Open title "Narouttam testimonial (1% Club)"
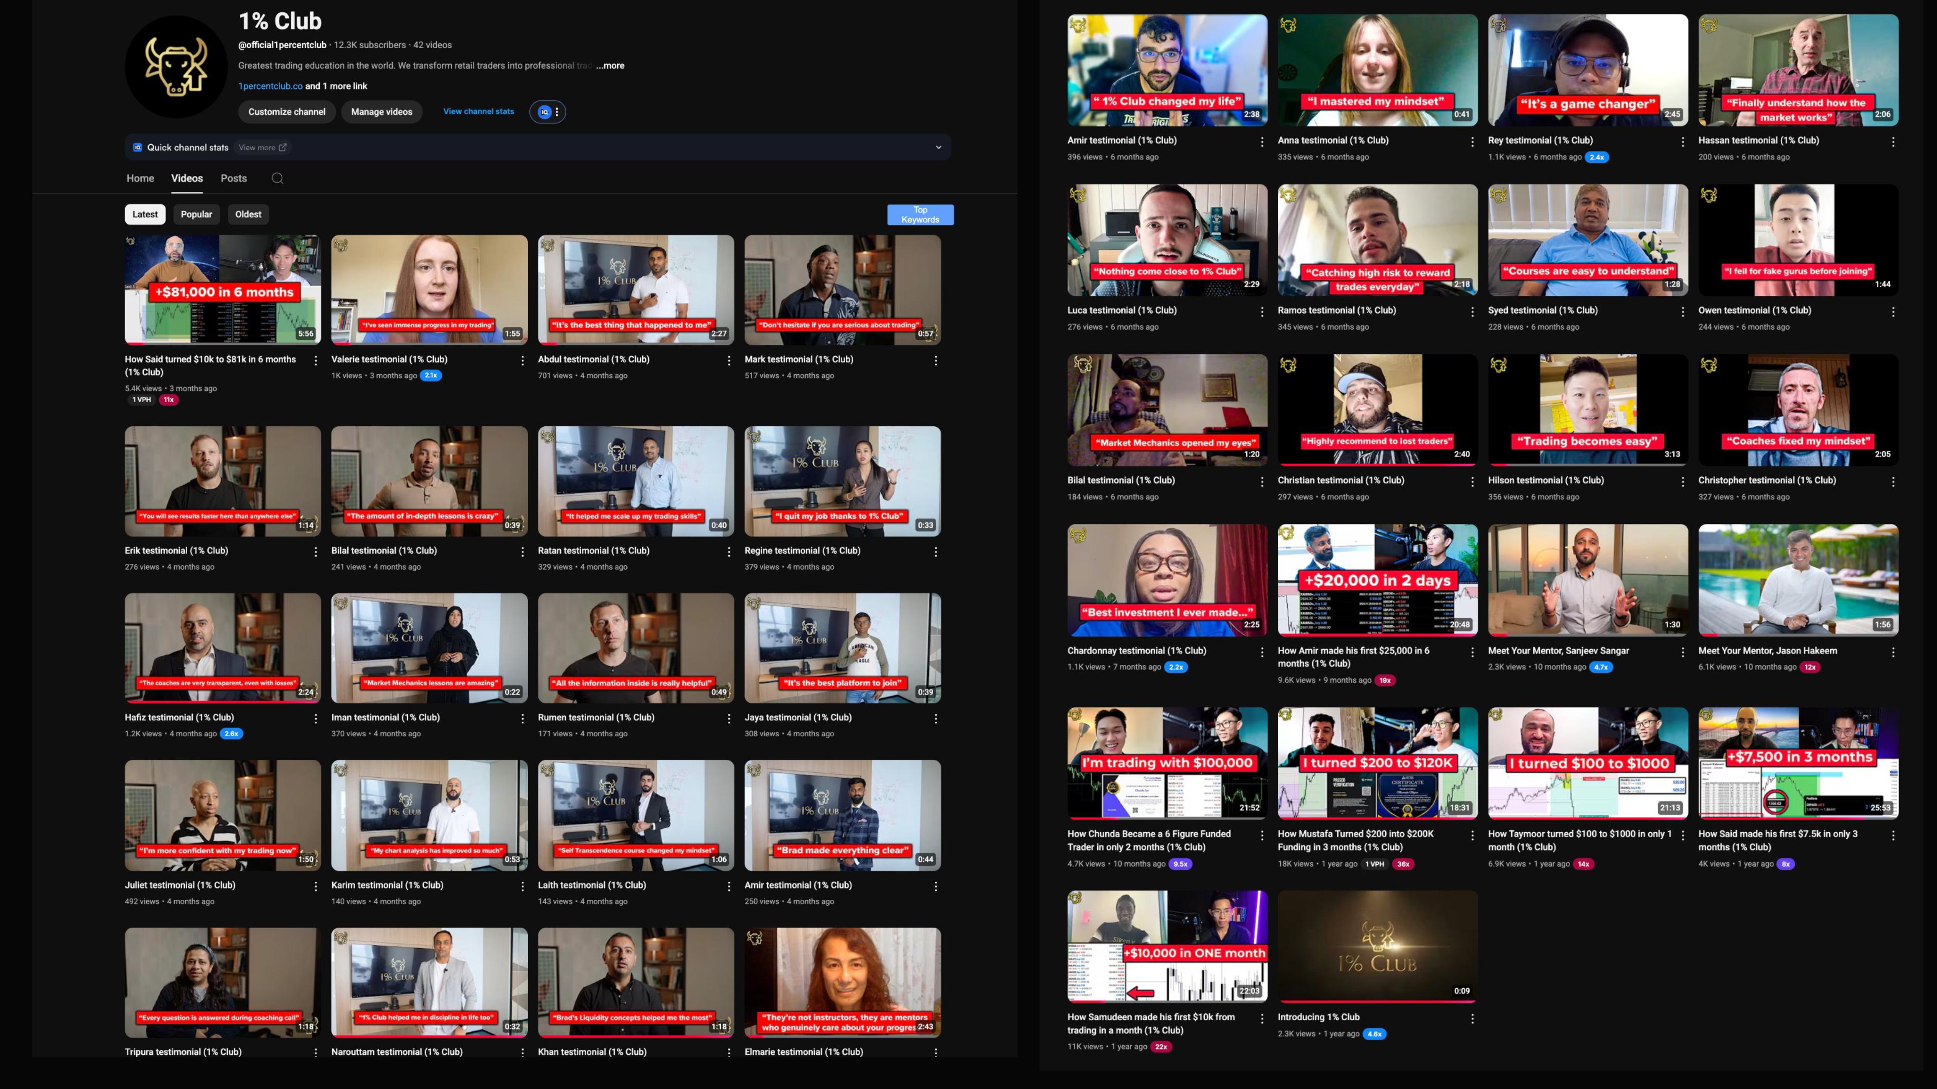This screenshot has width=1937, height=1089. click(x=397, y=1052)
